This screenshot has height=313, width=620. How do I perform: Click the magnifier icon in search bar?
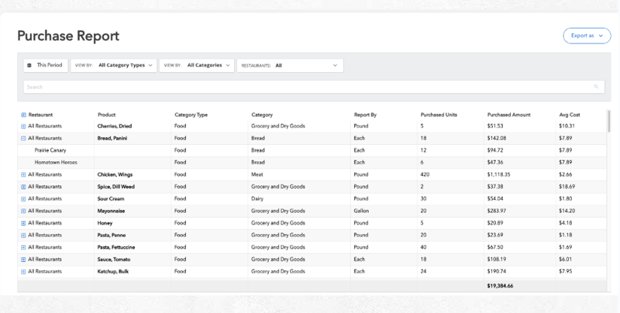[x=596, y=87]
